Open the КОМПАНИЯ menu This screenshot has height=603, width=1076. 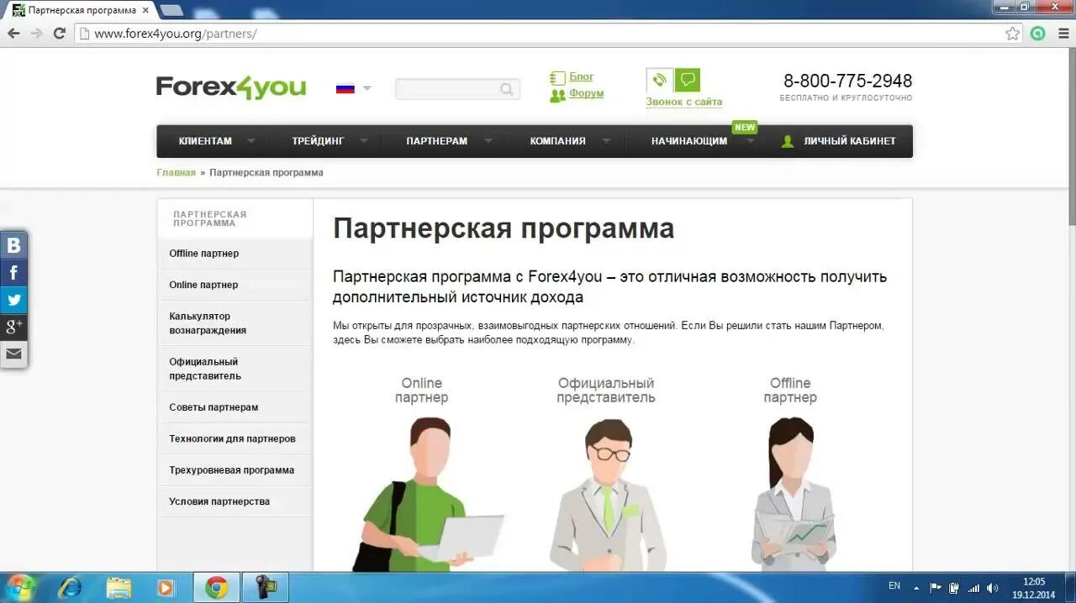557,141
